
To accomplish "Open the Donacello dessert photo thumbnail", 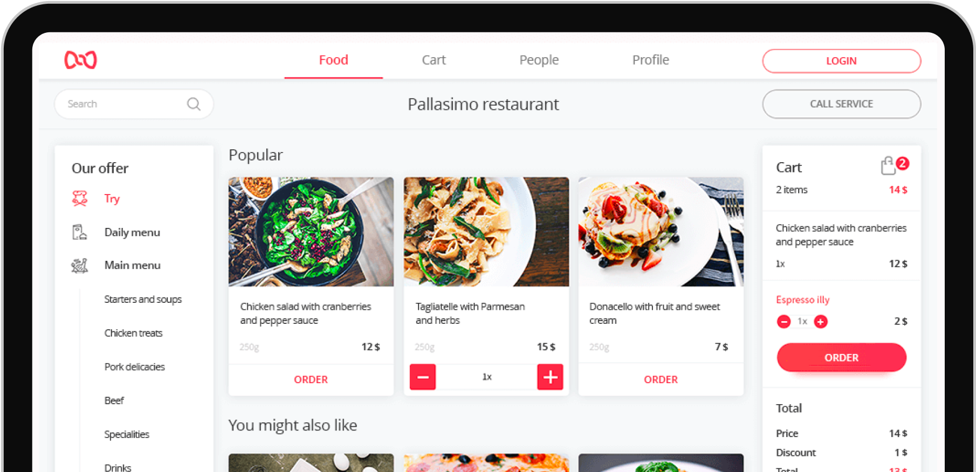I will tap(661, 232).
